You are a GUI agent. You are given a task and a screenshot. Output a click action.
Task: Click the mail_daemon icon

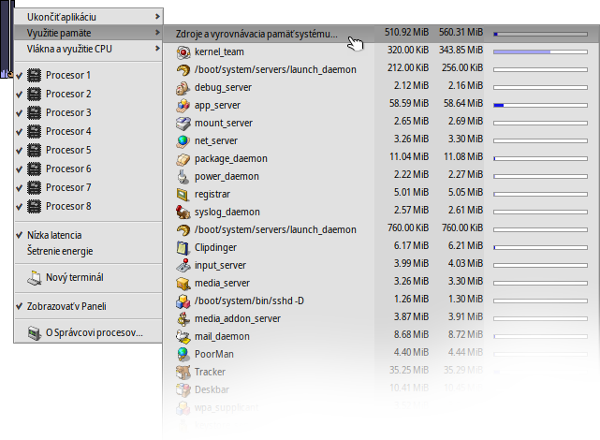pos(183,337)
